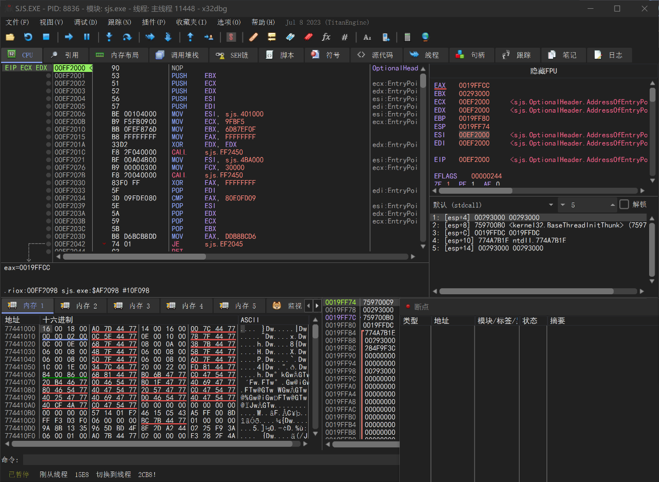Switch to the 跟踪 tab
This screenshot has width=659, height=482.
pos(517,55)
